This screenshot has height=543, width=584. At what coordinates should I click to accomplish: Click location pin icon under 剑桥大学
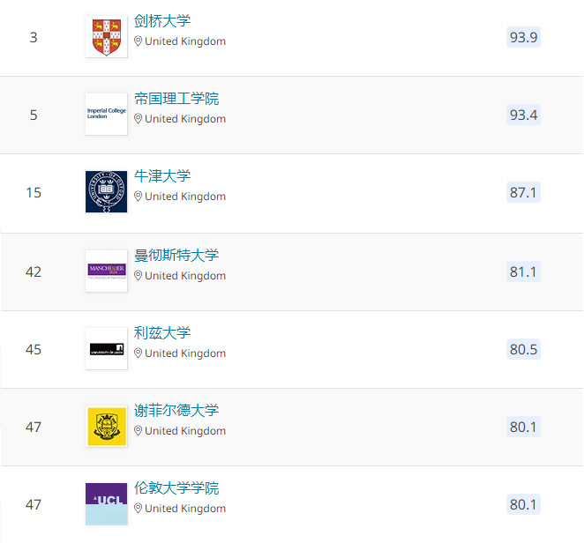[x=139, y=41]
